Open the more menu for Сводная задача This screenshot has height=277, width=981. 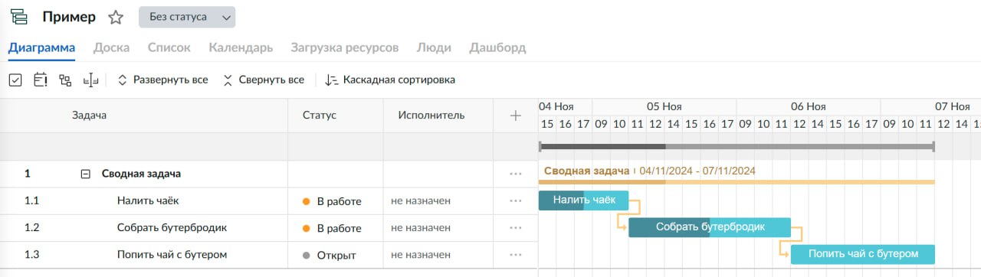click(x=516, y=174)
